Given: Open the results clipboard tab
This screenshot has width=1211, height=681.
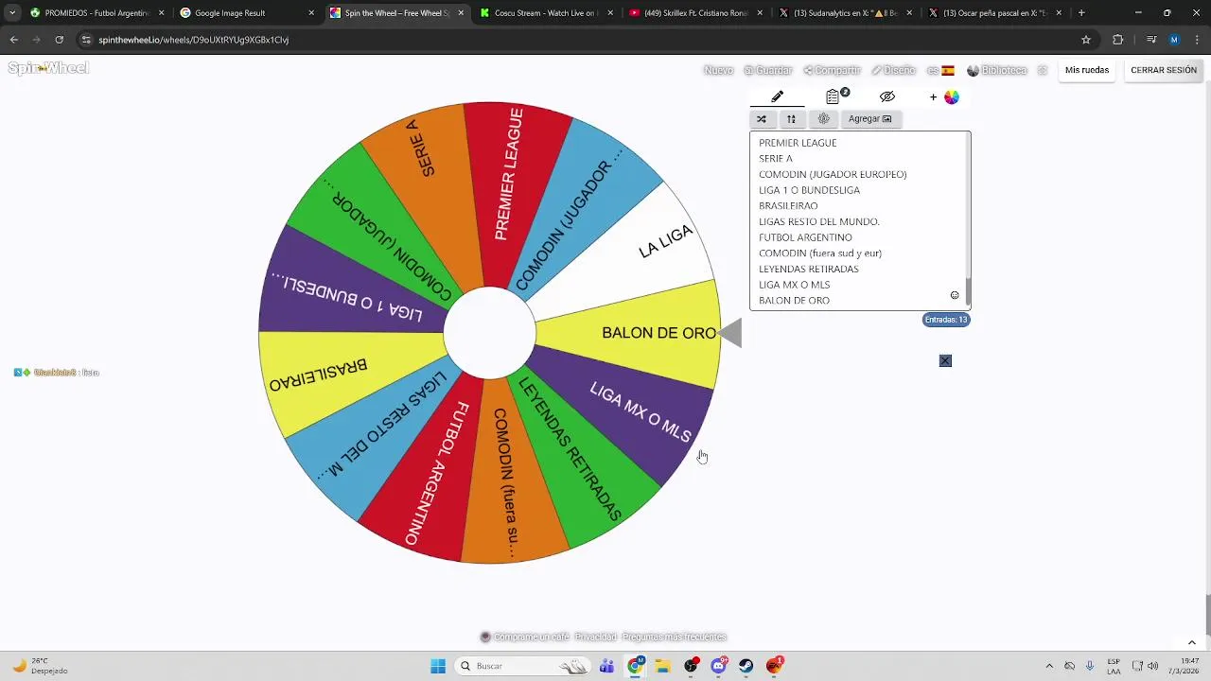Looking at the screenshot, I should coord(834,96).
